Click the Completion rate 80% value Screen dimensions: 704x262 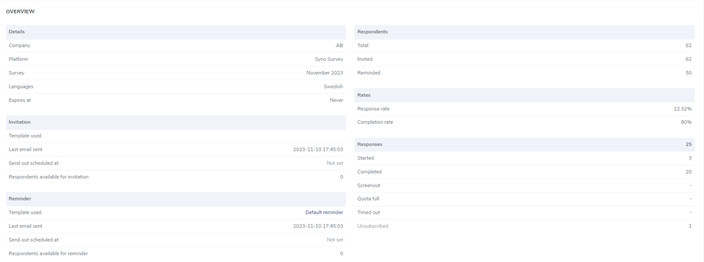tap(686, 122)
